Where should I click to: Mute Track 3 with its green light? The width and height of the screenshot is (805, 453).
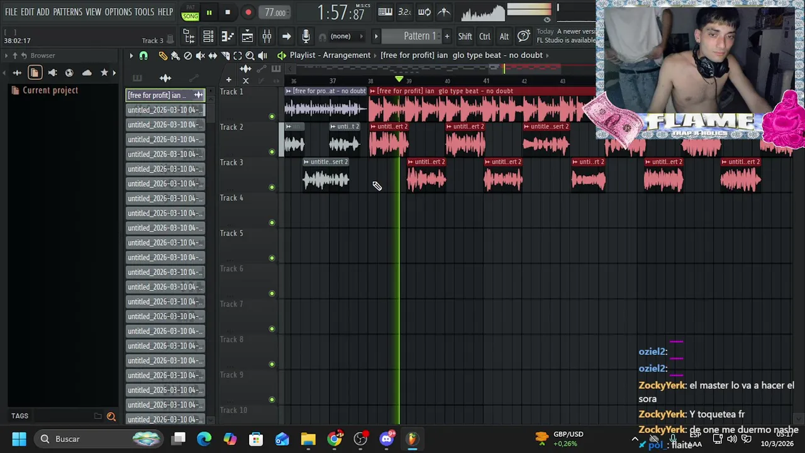tap(272, 187)
